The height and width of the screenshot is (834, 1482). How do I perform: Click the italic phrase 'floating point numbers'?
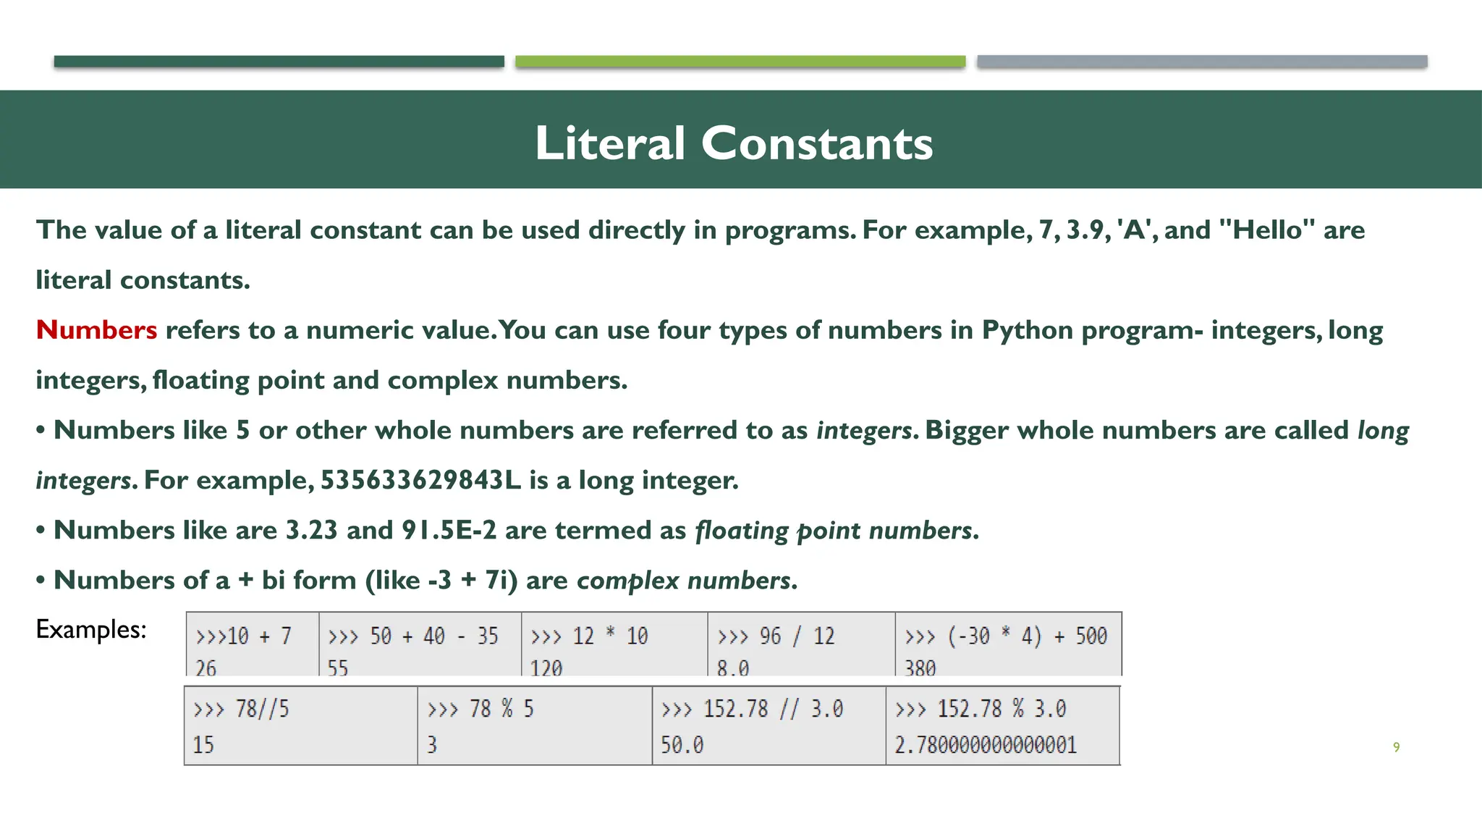point(833,531)
